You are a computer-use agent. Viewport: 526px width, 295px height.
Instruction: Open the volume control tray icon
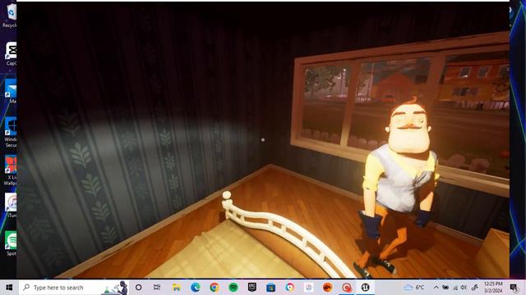tap(464, 288)
